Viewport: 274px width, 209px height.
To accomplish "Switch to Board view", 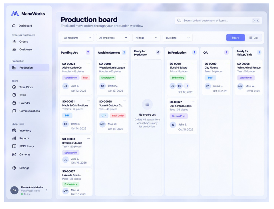I will click(235, 38).
